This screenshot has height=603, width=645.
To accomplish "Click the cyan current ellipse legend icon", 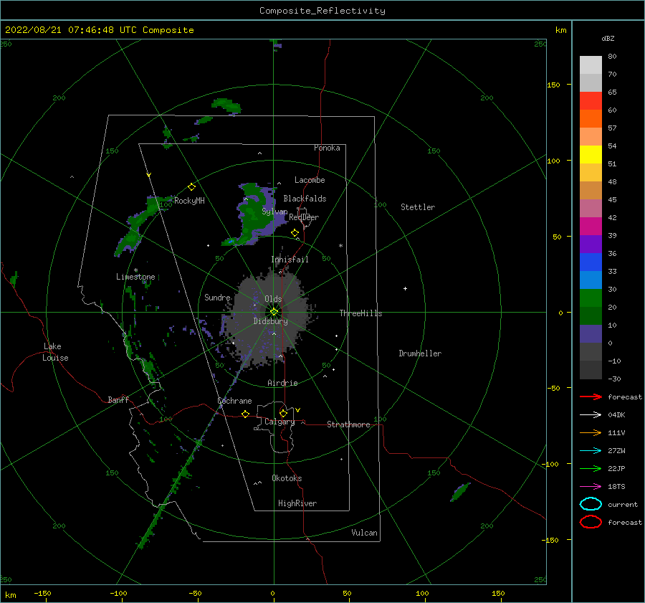I will (x=591, y=504).
